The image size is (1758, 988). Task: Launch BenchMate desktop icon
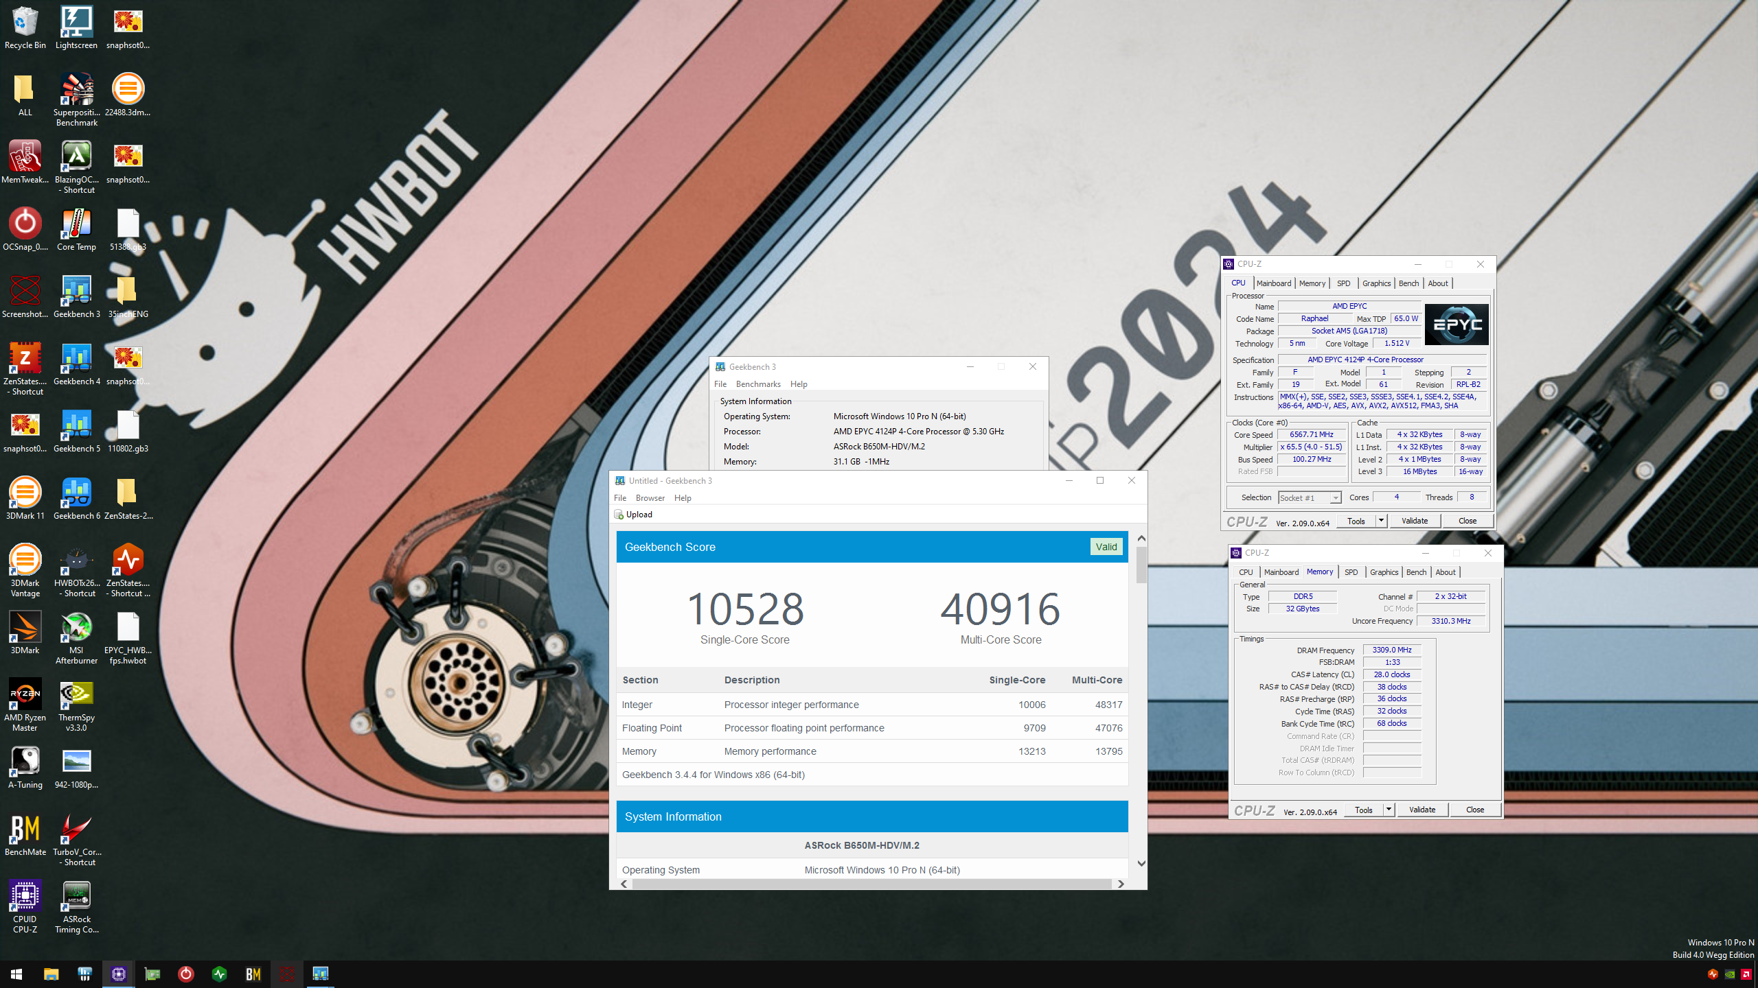pos(25,835)
